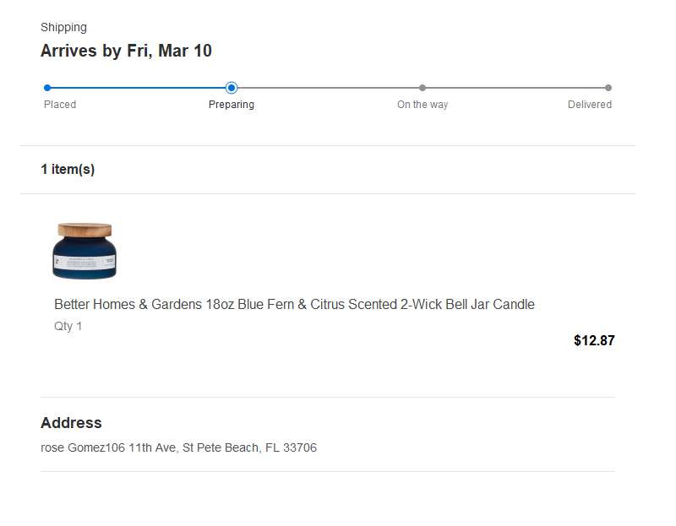Click the Delivered step dot

[608, 87]
